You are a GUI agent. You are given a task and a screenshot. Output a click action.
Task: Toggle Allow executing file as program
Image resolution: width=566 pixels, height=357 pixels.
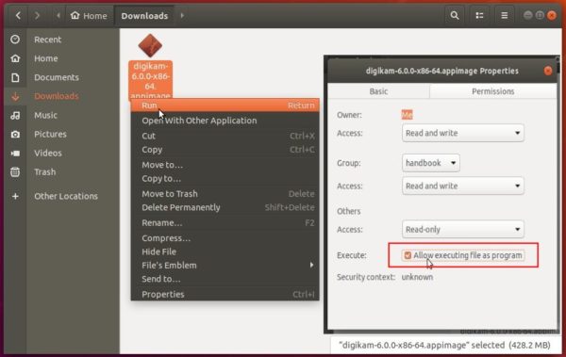(408, 255)
